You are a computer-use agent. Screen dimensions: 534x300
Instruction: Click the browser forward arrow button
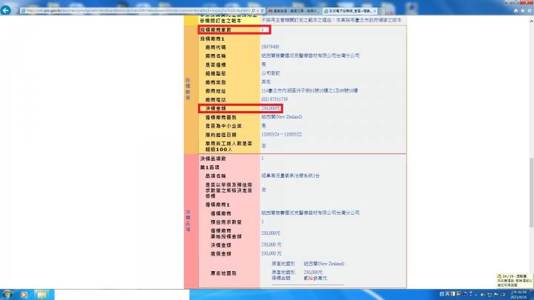(x=16, y=10)
